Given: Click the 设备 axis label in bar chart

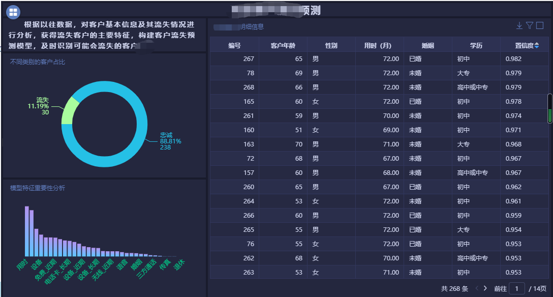Looking at the screenshot, I should coord(37,264).
